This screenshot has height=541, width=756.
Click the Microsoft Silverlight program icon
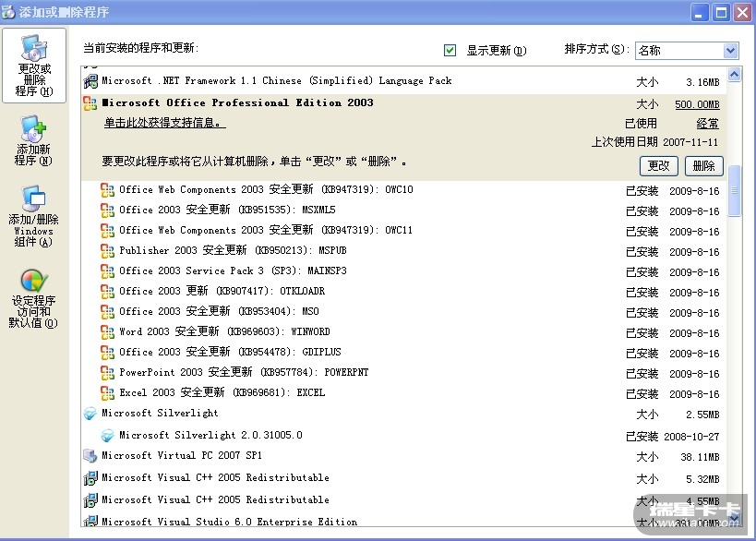[90, 414]
